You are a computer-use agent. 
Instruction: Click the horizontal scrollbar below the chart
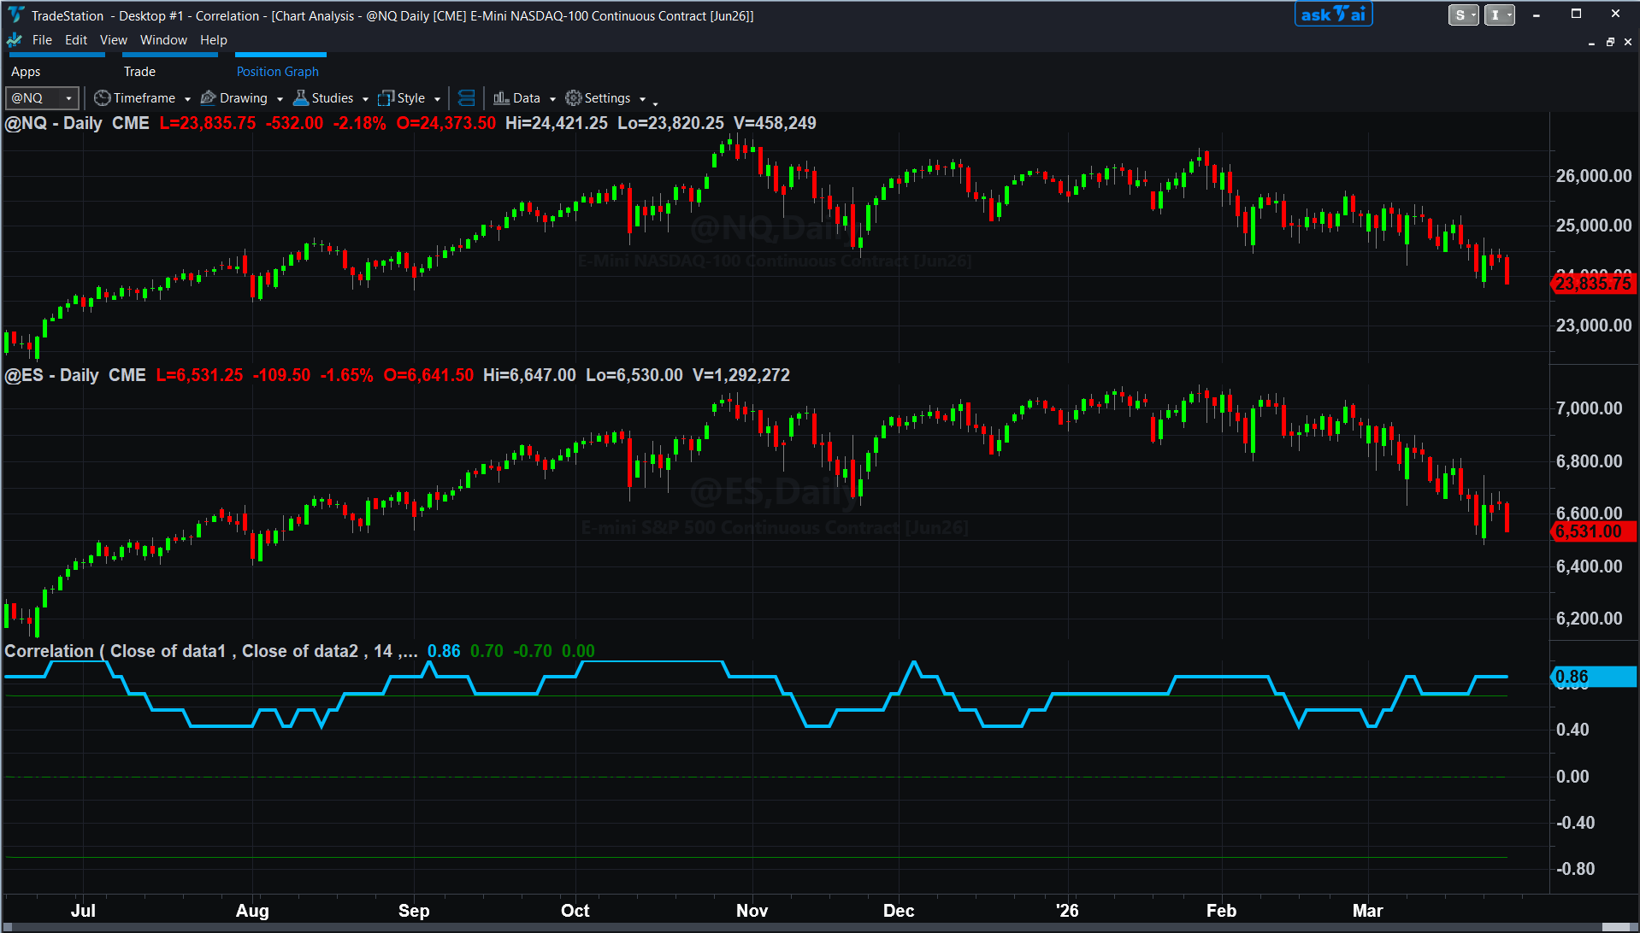(820, 928)
